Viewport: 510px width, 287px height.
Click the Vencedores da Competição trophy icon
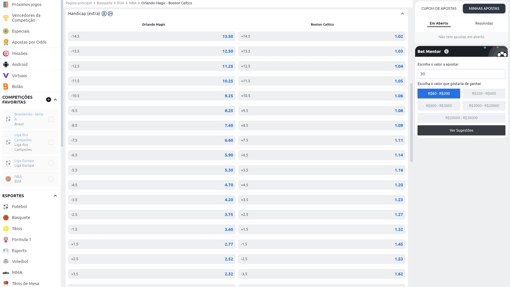coord(6,18)
